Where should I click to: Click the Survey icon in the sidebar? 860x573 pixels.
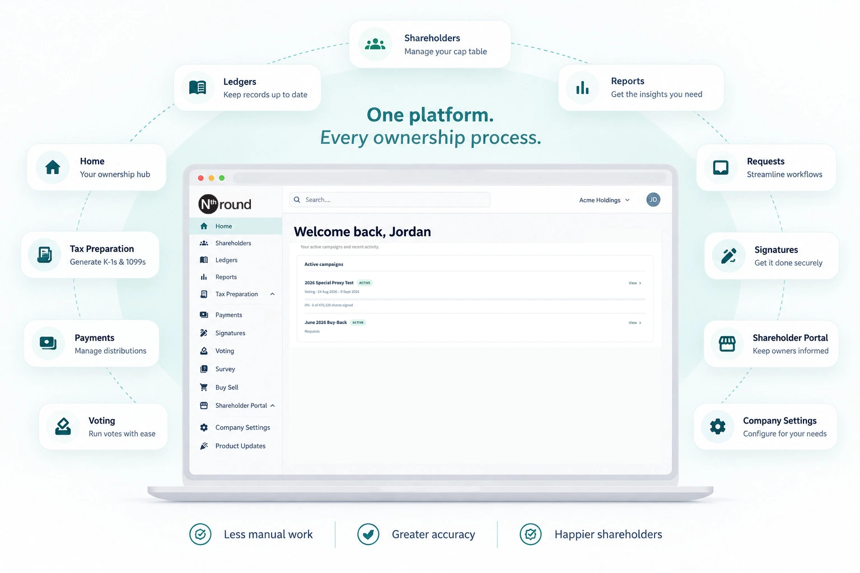pyautogui.click(x=204, y=369)
